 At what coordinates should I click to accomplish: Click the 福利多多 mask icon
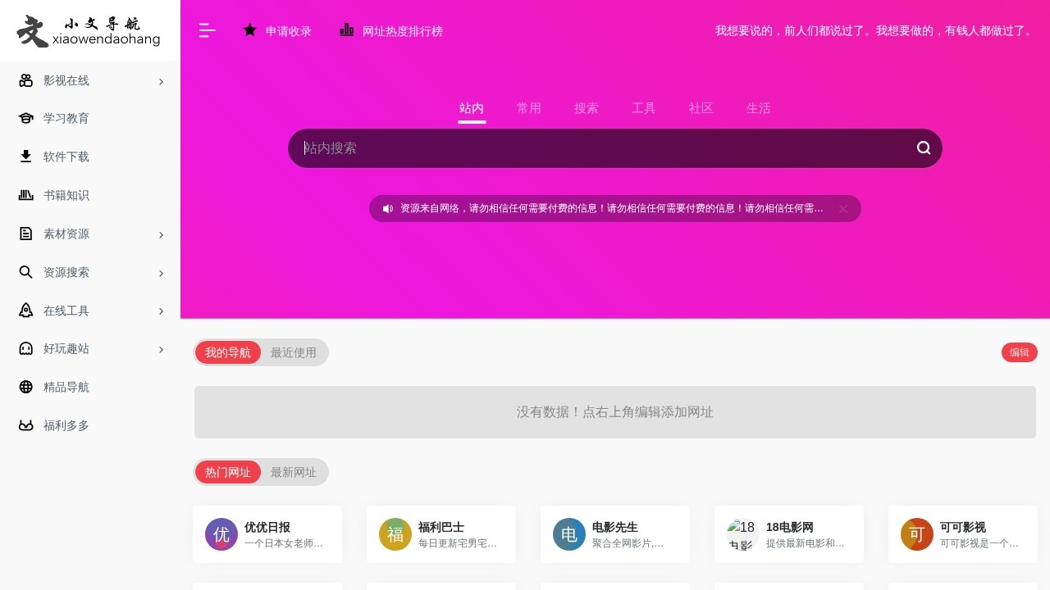tap(25, 425)
